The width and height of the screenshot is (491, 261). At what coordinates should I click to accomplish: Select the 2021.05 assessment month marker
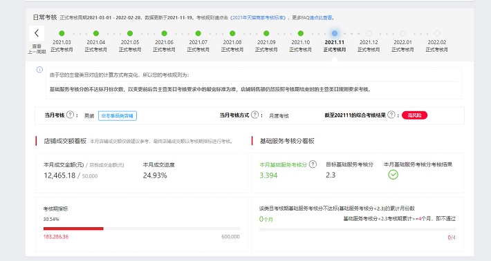click(x=130, y=33)
